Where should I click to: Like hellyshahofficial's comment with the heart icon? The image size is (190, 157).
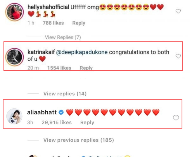pos(178,11)
